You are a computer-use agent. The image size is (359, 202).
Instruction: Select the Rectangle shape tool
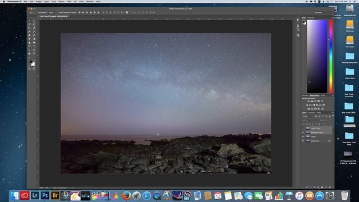pyautogui.click(x=34, y=50)
